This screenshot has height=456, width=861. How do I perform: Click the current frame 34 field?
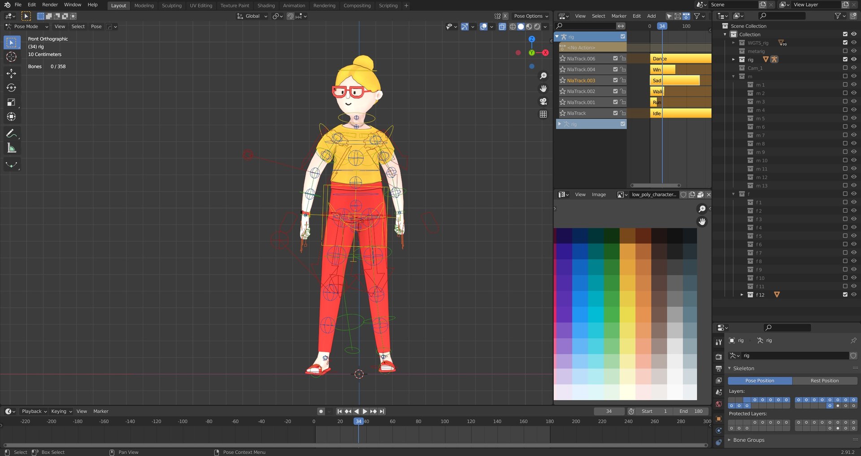[609, 411]
